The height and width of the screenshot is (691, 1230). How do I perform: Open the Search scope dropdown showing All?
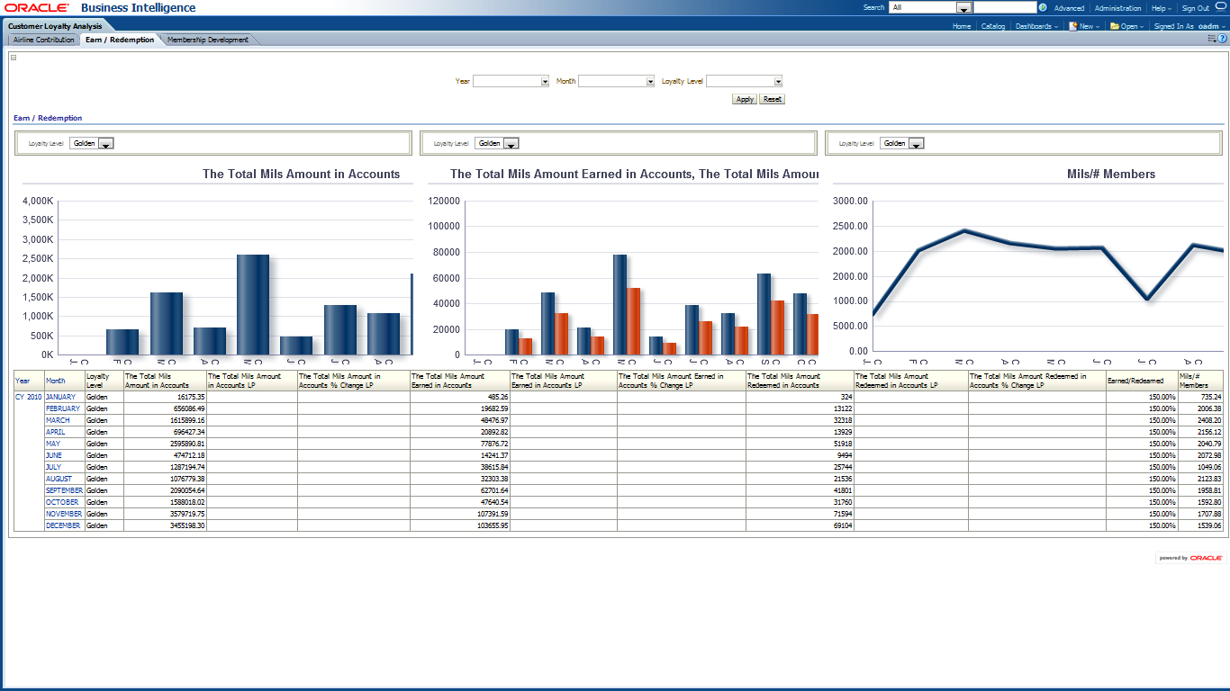(963, 8)
